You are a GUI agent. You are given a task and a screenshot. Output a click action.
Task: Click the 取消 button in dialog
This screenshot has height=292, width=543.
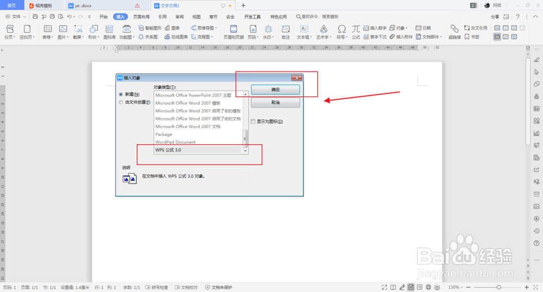pyautogui.click(x=275, y=103)
